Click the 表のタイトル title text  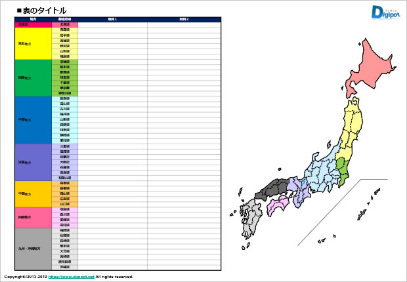click(45, 10)
